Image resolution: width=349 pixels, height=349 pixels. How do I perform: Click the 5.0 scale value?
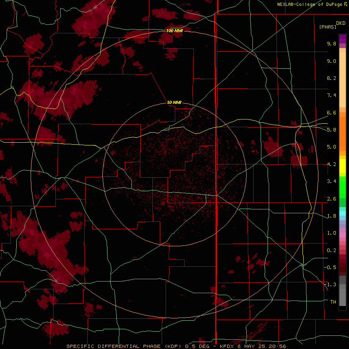(332, 147)
